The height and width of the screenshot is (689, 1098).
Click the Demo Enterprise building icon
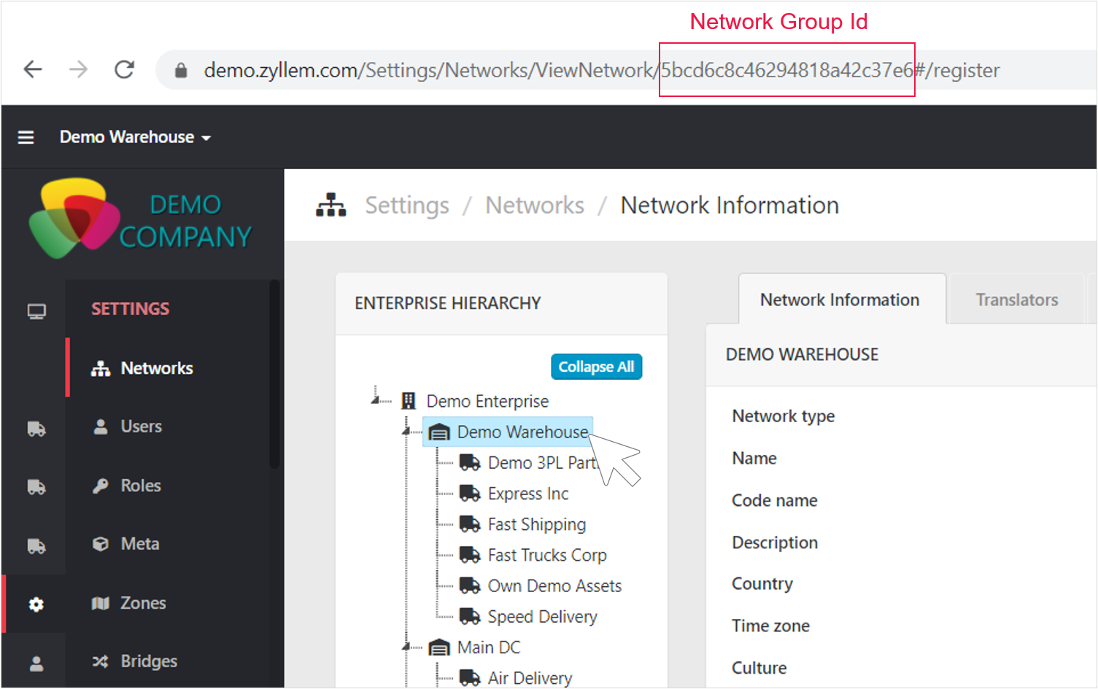[409, 401]
